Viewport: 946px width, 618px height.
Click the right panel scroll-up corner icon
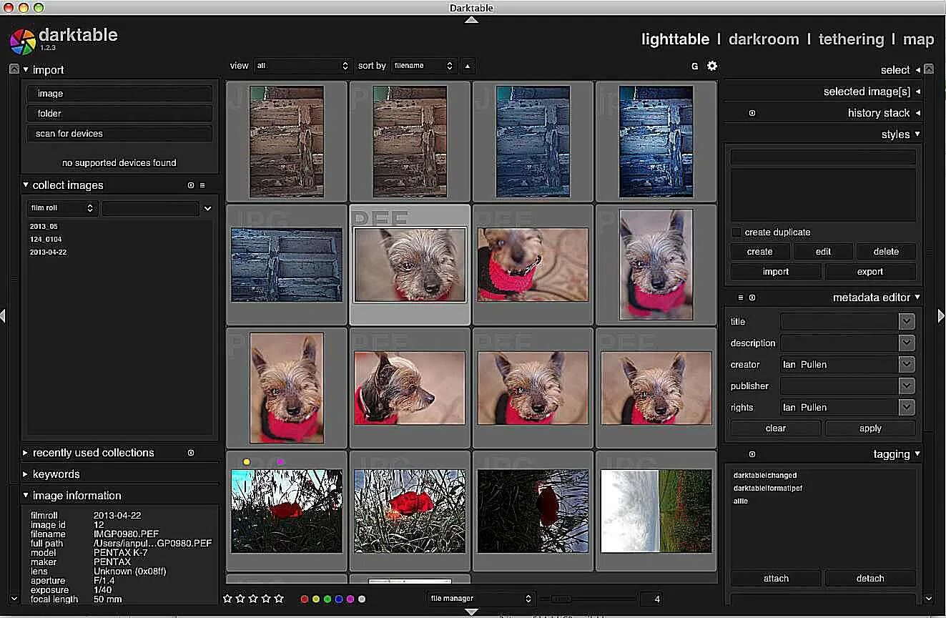tap(929, 69)
